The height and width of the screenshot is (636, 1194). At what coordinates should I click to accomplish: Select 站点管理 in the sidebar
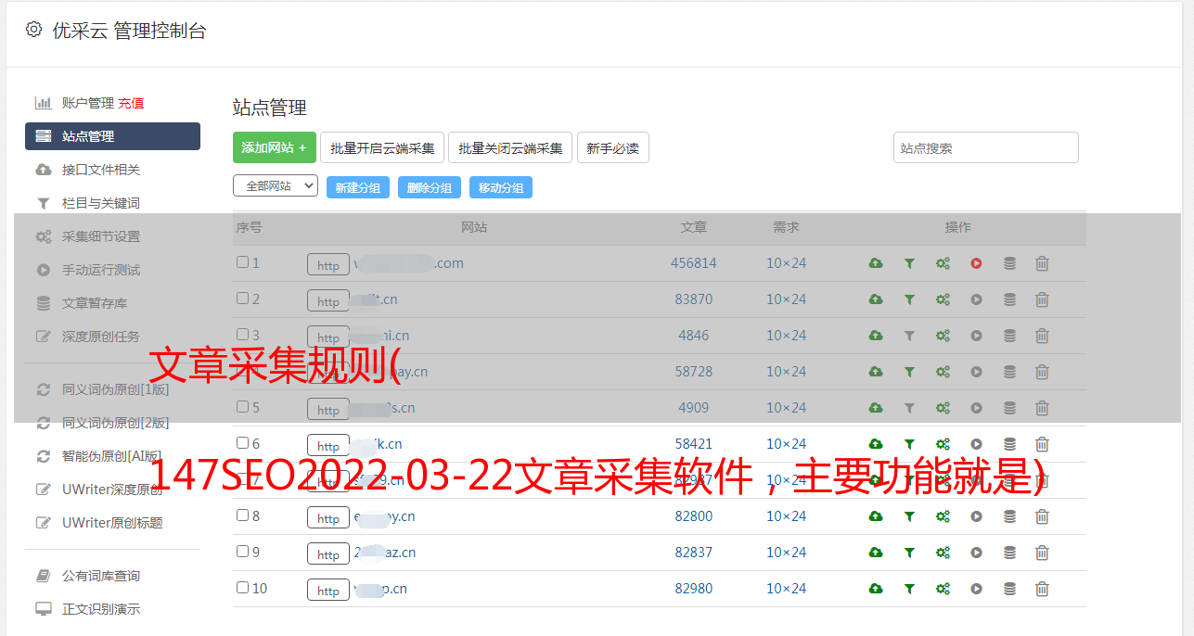tap(112, 136)
